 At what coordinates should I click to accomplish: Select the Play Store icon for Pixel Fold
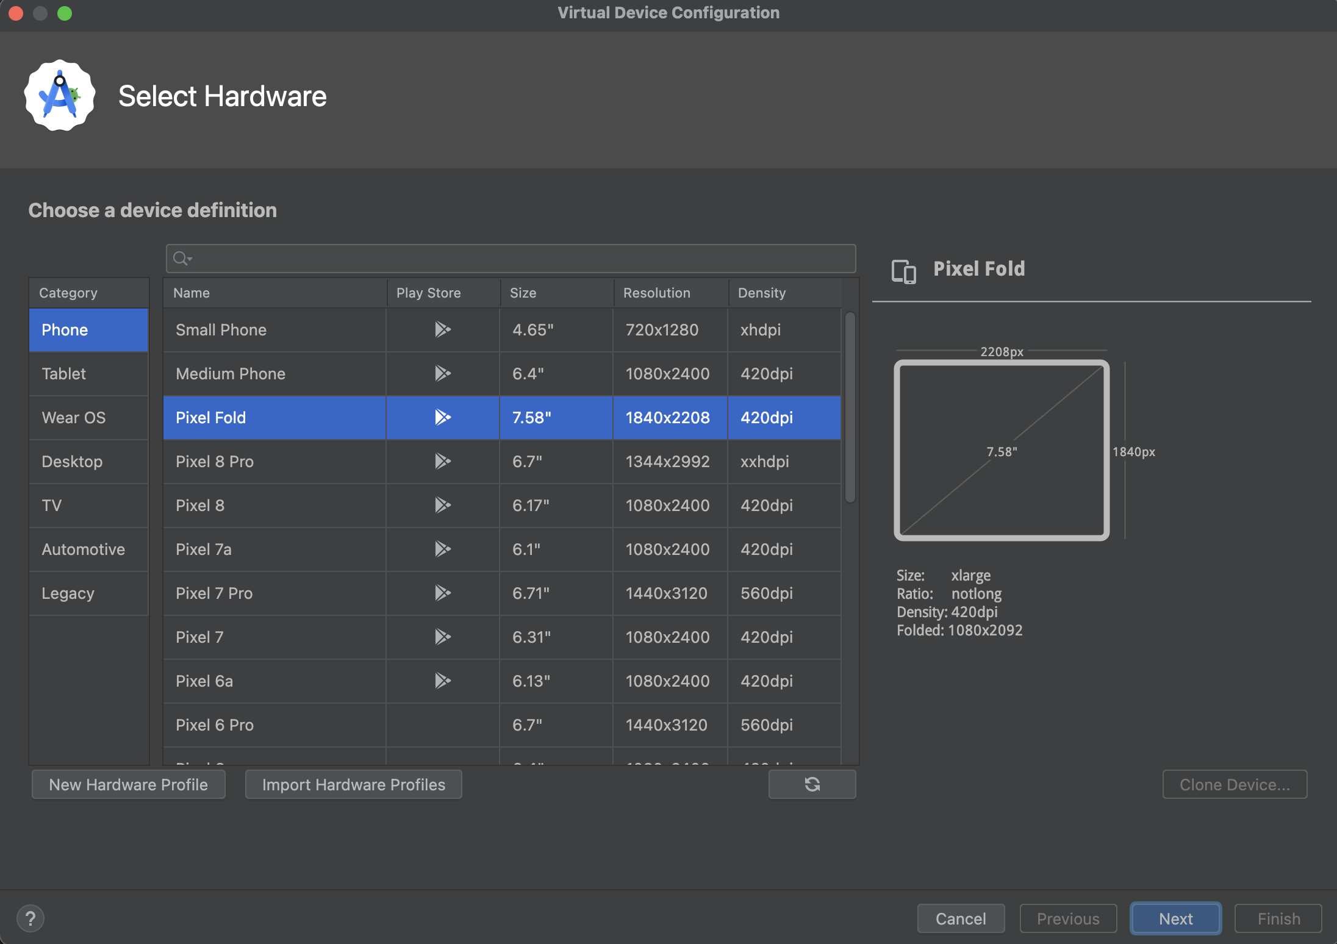tap(441, 417)
